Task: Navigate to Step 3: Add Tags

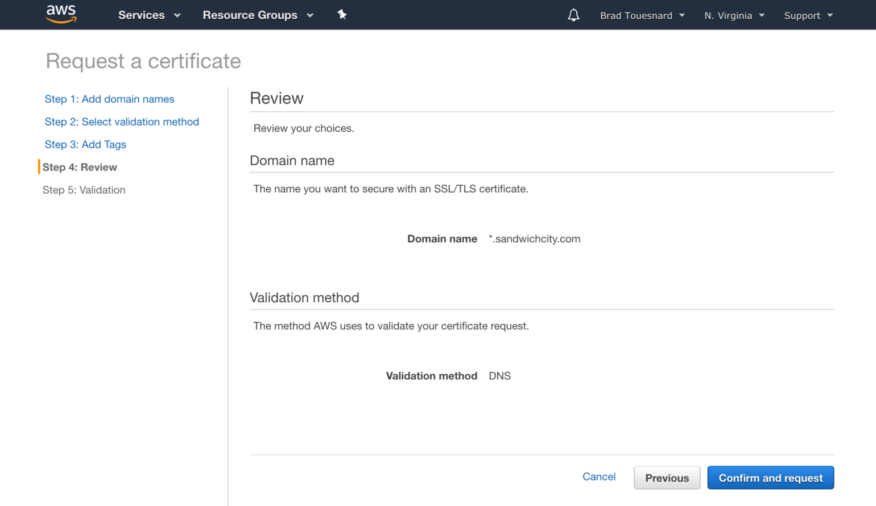Action: 85,144
